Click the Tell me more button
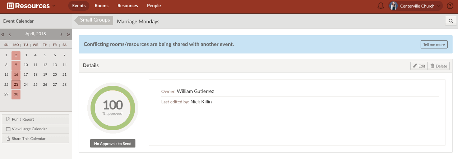The height and width of the screenshot is (159, 458). click(434, 45)
